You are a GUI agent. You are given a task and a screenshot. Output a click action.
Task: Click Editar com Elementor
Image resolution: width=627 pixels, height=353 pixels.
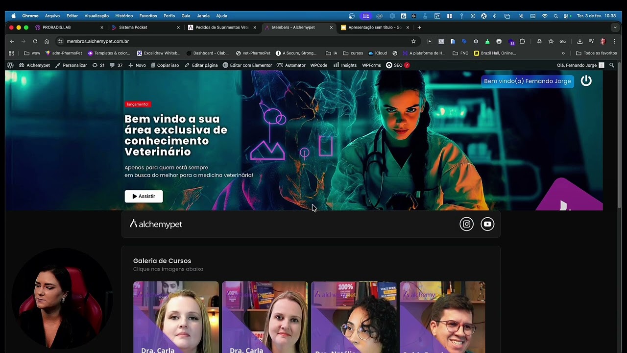coord(247,65)
